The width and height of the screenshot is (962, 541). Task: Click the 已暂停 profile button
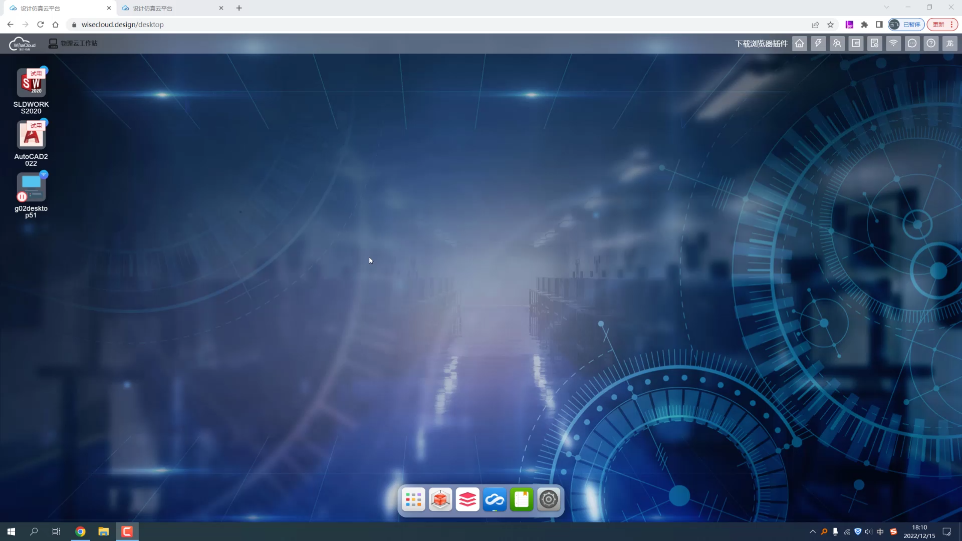(x=906, y=25)
